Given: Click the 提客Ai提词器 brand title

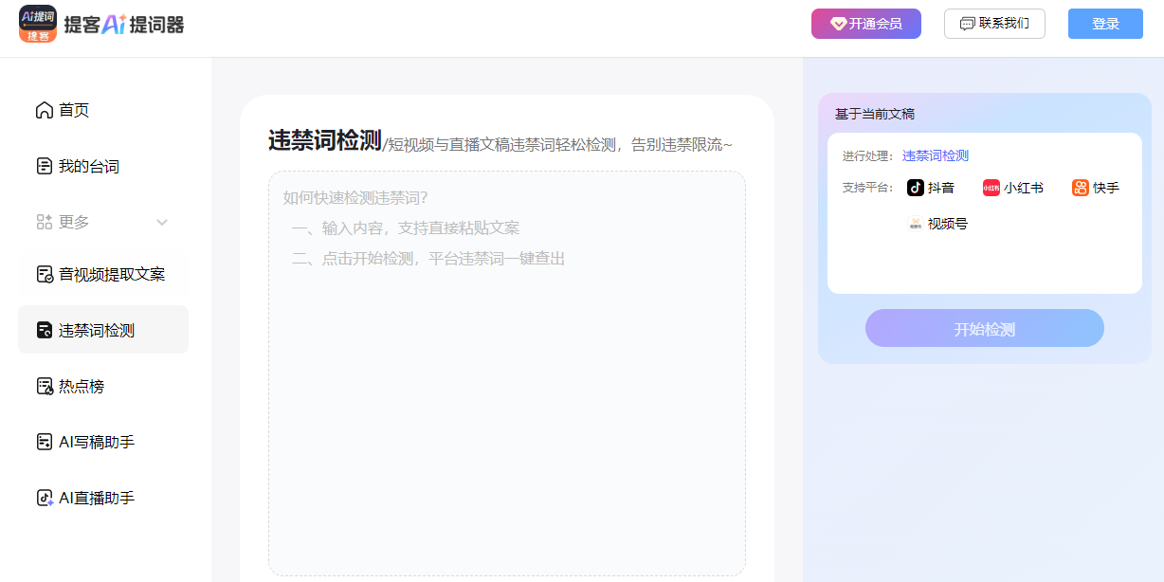Looking at the screenshot, I should 124,25.
